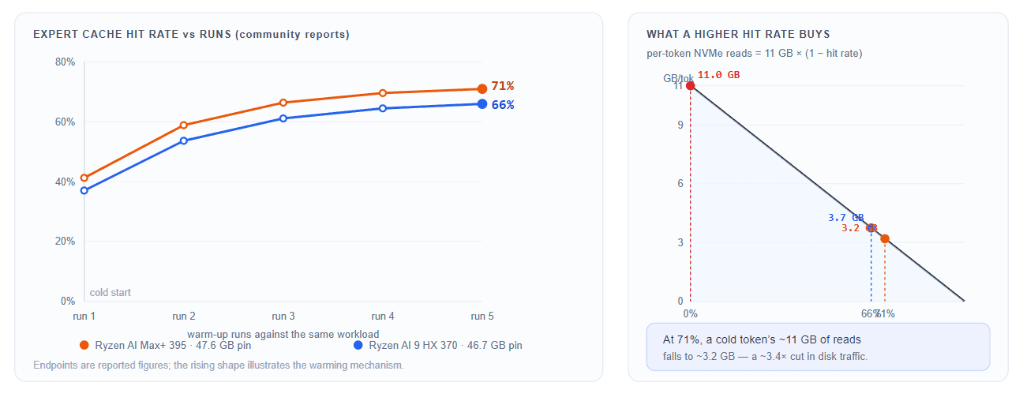Click the orange 3.2 GB point on the line
Image resolution: width=1023 pixels, height=401 pixels.
coord(885,238)
